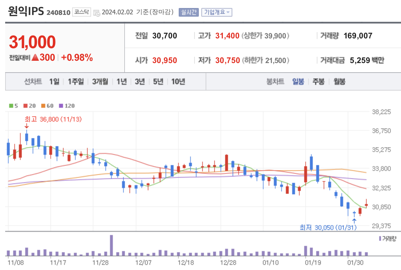Select the 3개월 line chart tab
401x270 pixels.
coord(100,82)
